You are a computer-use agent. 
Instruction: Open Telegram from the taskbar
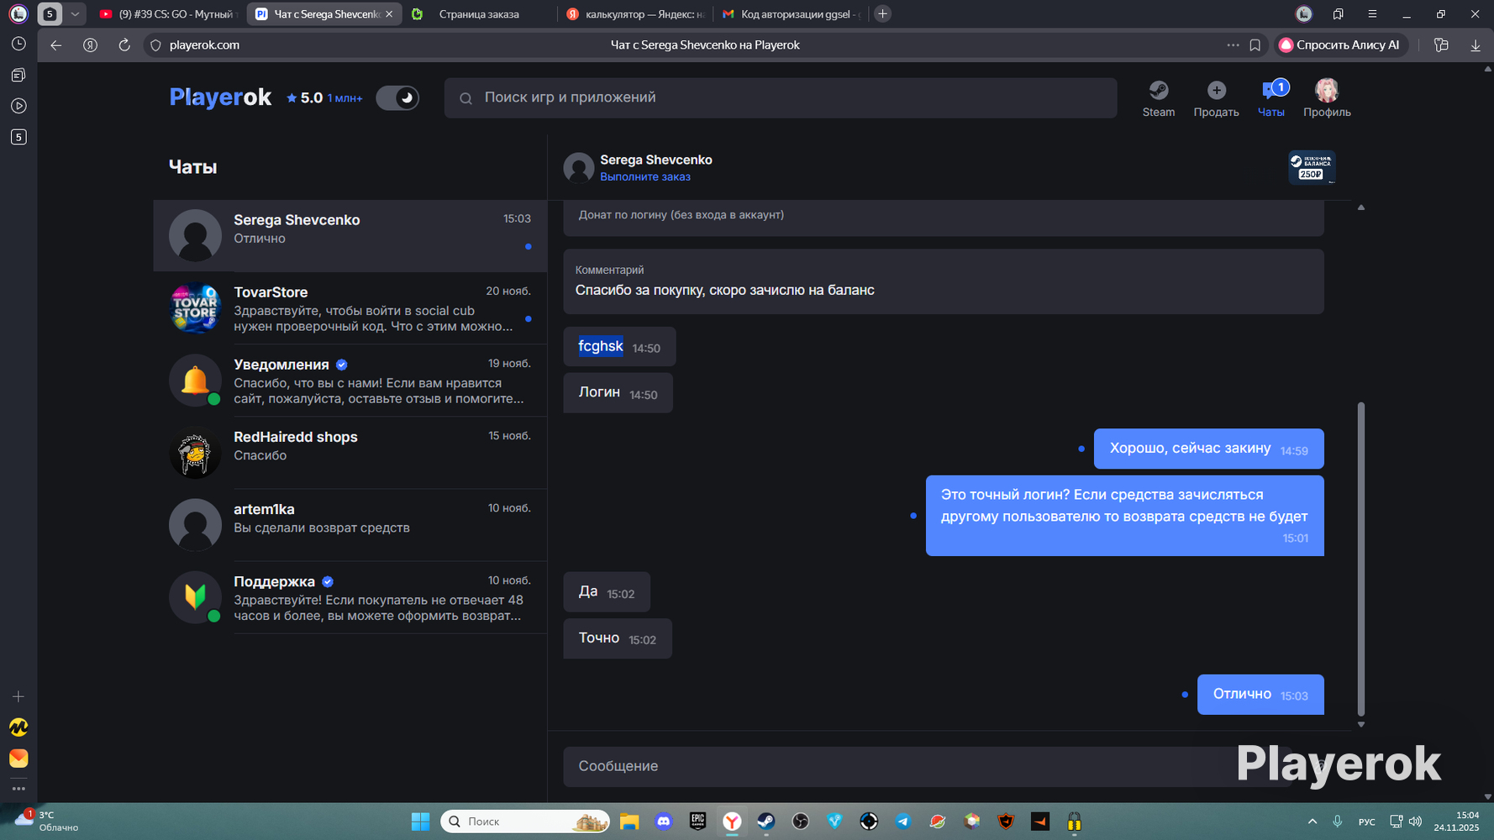(x=903, y=822)
